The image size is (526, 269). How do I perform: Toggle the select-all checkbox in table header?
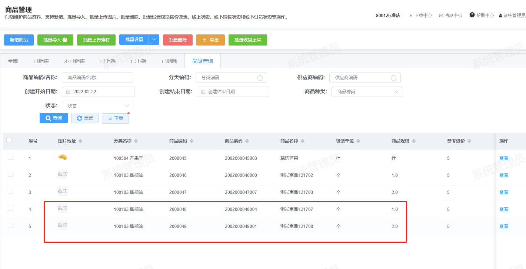point(9,140)
